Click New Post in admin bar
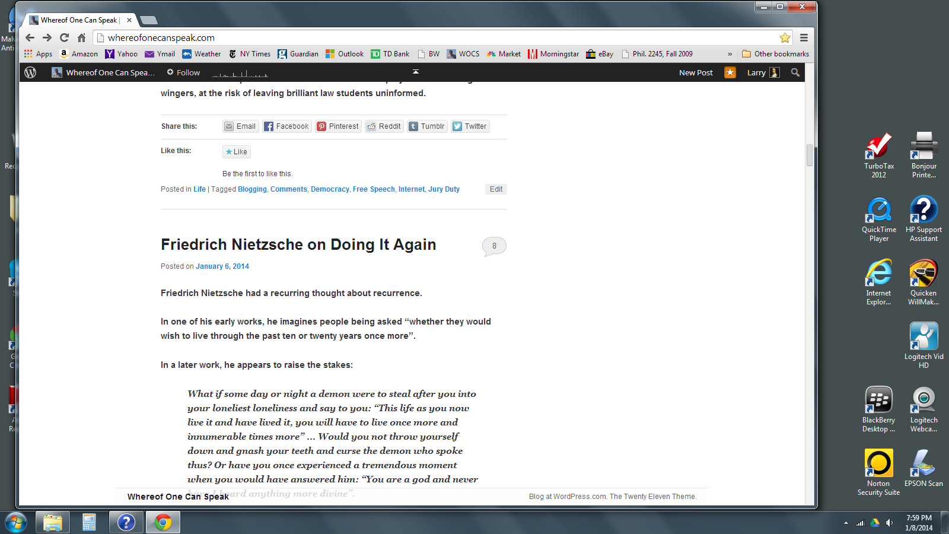Viewport: 949px width, 534px height. [x=696, y=72]
